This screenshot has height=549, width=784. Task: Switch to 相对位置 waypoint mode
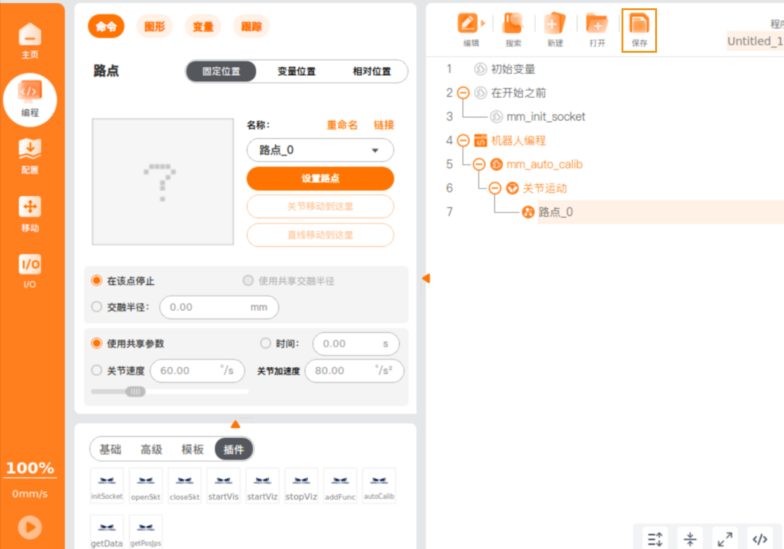coord(372,71)
